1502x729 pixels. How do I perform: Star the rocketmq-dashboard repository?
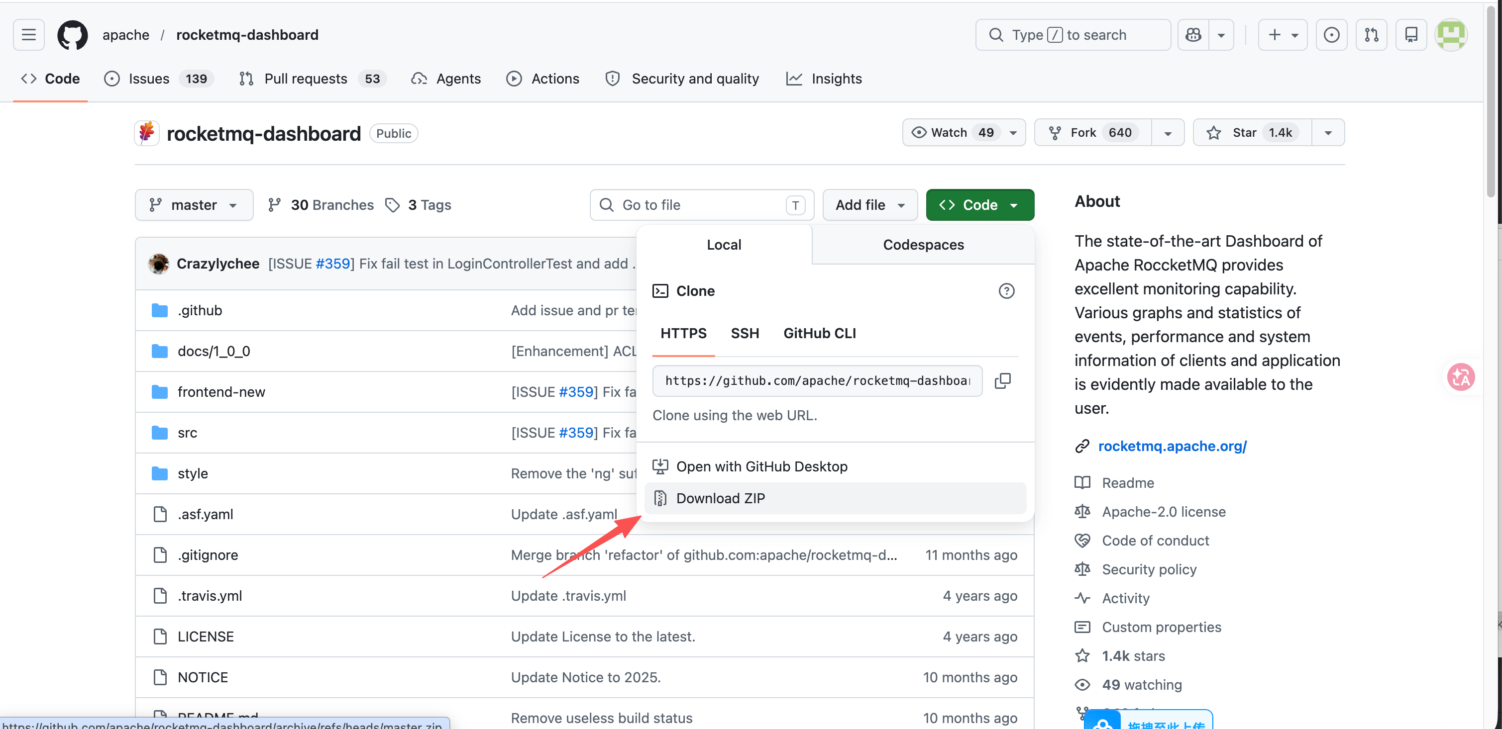click(1253, 133)
